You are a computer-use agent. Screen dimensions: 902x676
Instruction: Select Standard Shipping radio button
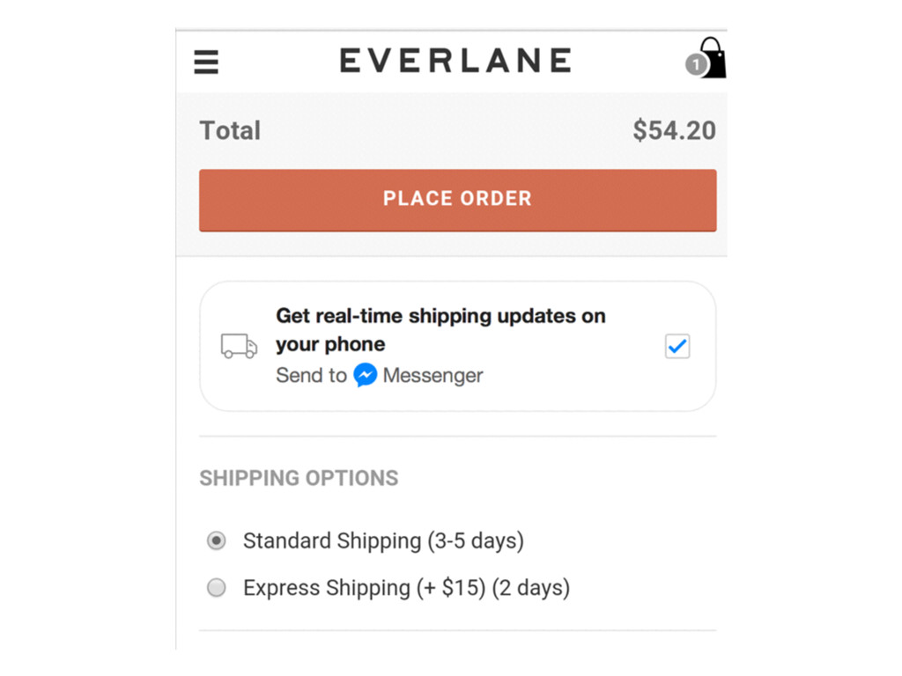[x=217, y=541]
